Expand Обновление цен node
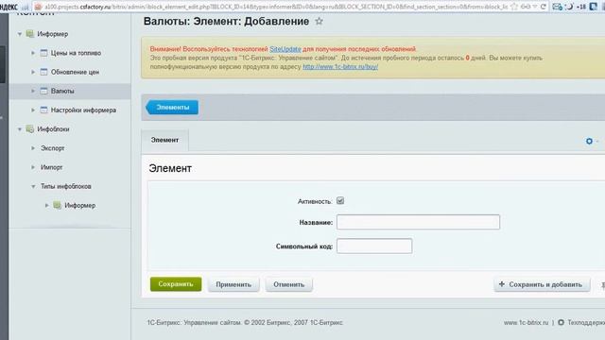Screen dimensions: 605x340 tap(33, 72)
